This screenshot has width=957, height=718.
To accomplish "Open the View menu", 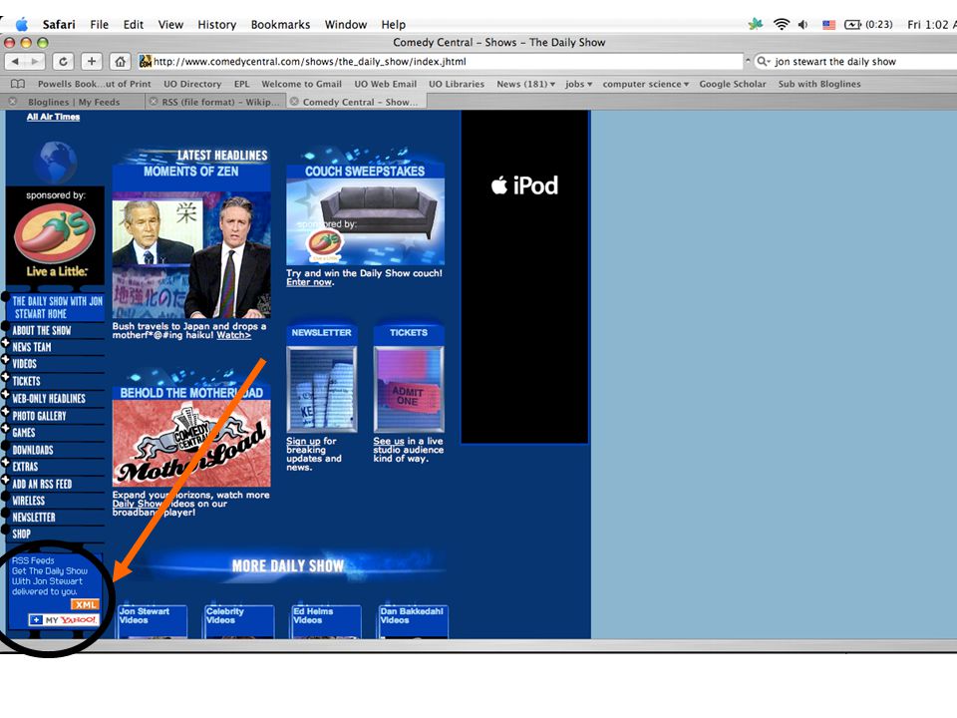I will pos(170,24).
